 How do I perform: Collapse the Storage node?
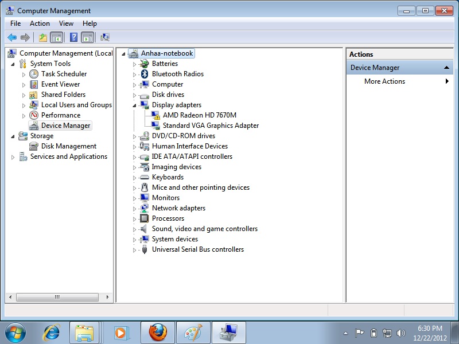click(13, 136)
